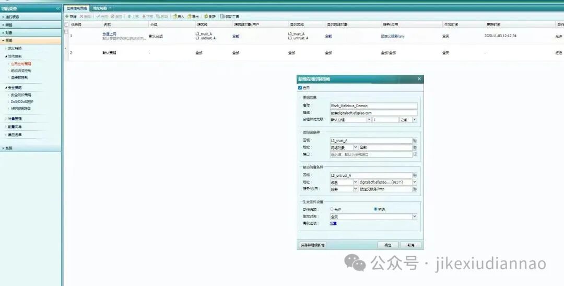Switch to the 应用控制策略 tab
This screenshot has width=564, height=286.
coord(77,8)
